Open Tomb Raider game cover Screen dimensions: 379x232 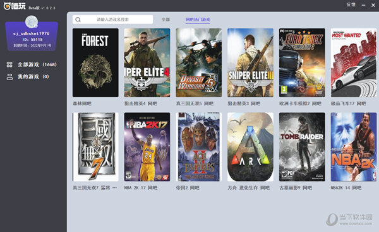(x=302, y=147)
